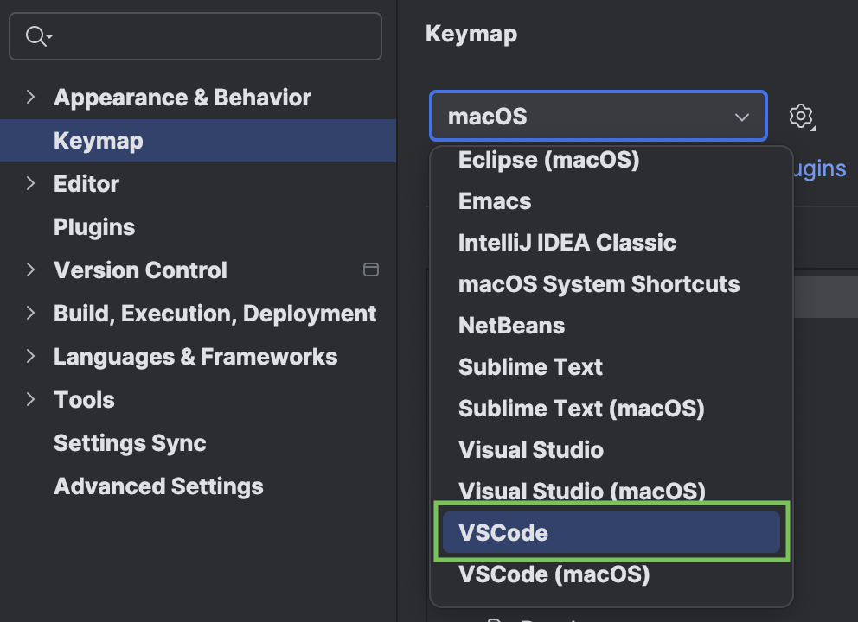This screenshot has height=622, width=858.
Task: Open Advanced Settings
Action: tap(158, 486)
